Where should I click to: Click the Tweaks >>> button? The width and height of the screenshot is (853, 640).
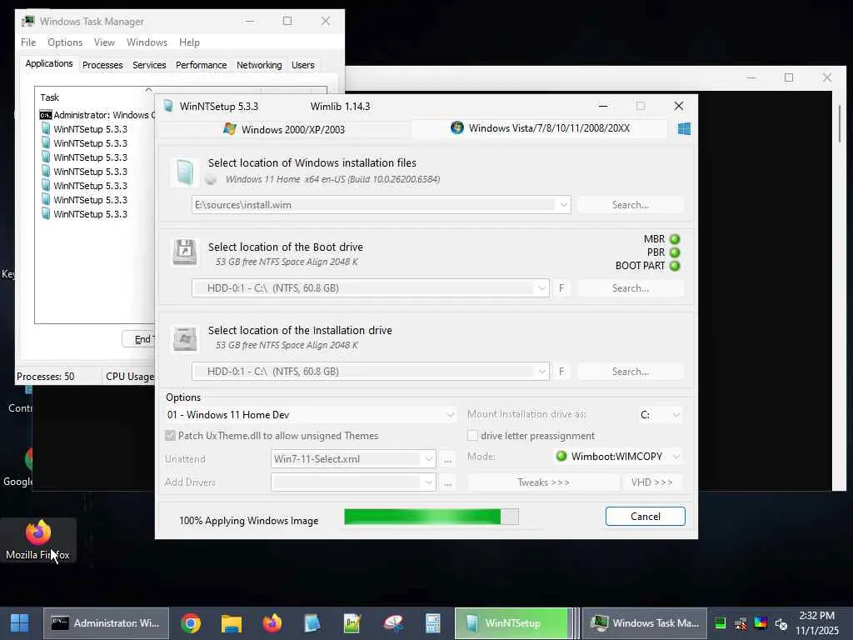[543, 482]
